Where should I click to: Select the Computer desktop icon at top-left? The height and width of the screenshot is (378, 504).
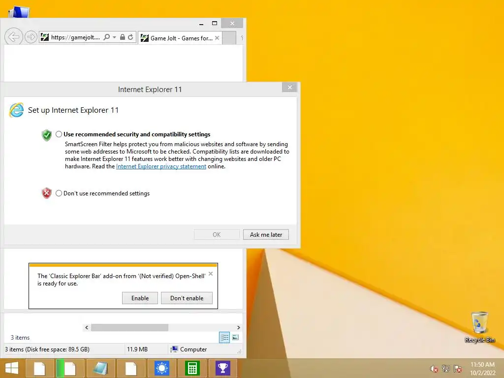coord(19,12)
